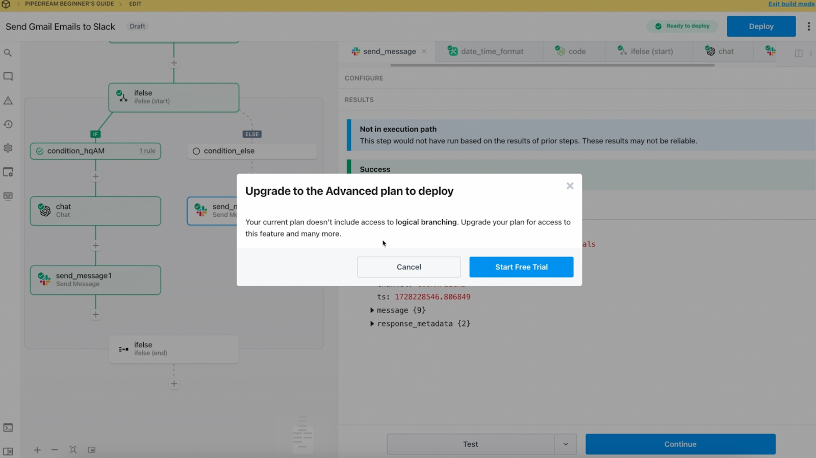Open the Test button dropdown arrow

coord(566,444)
